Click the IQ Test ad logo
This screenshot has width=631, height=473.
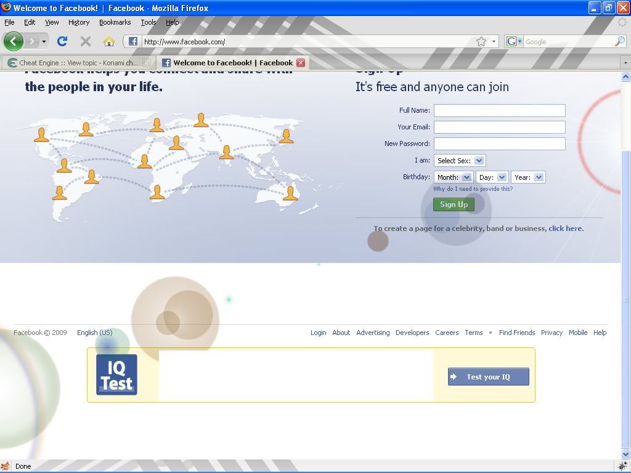point(116,374)
